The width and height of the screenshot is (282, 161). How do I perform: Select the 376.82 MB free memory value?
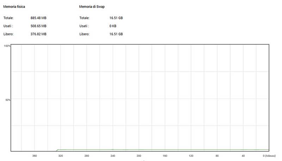pyautogui.click(x=38, y=34)
